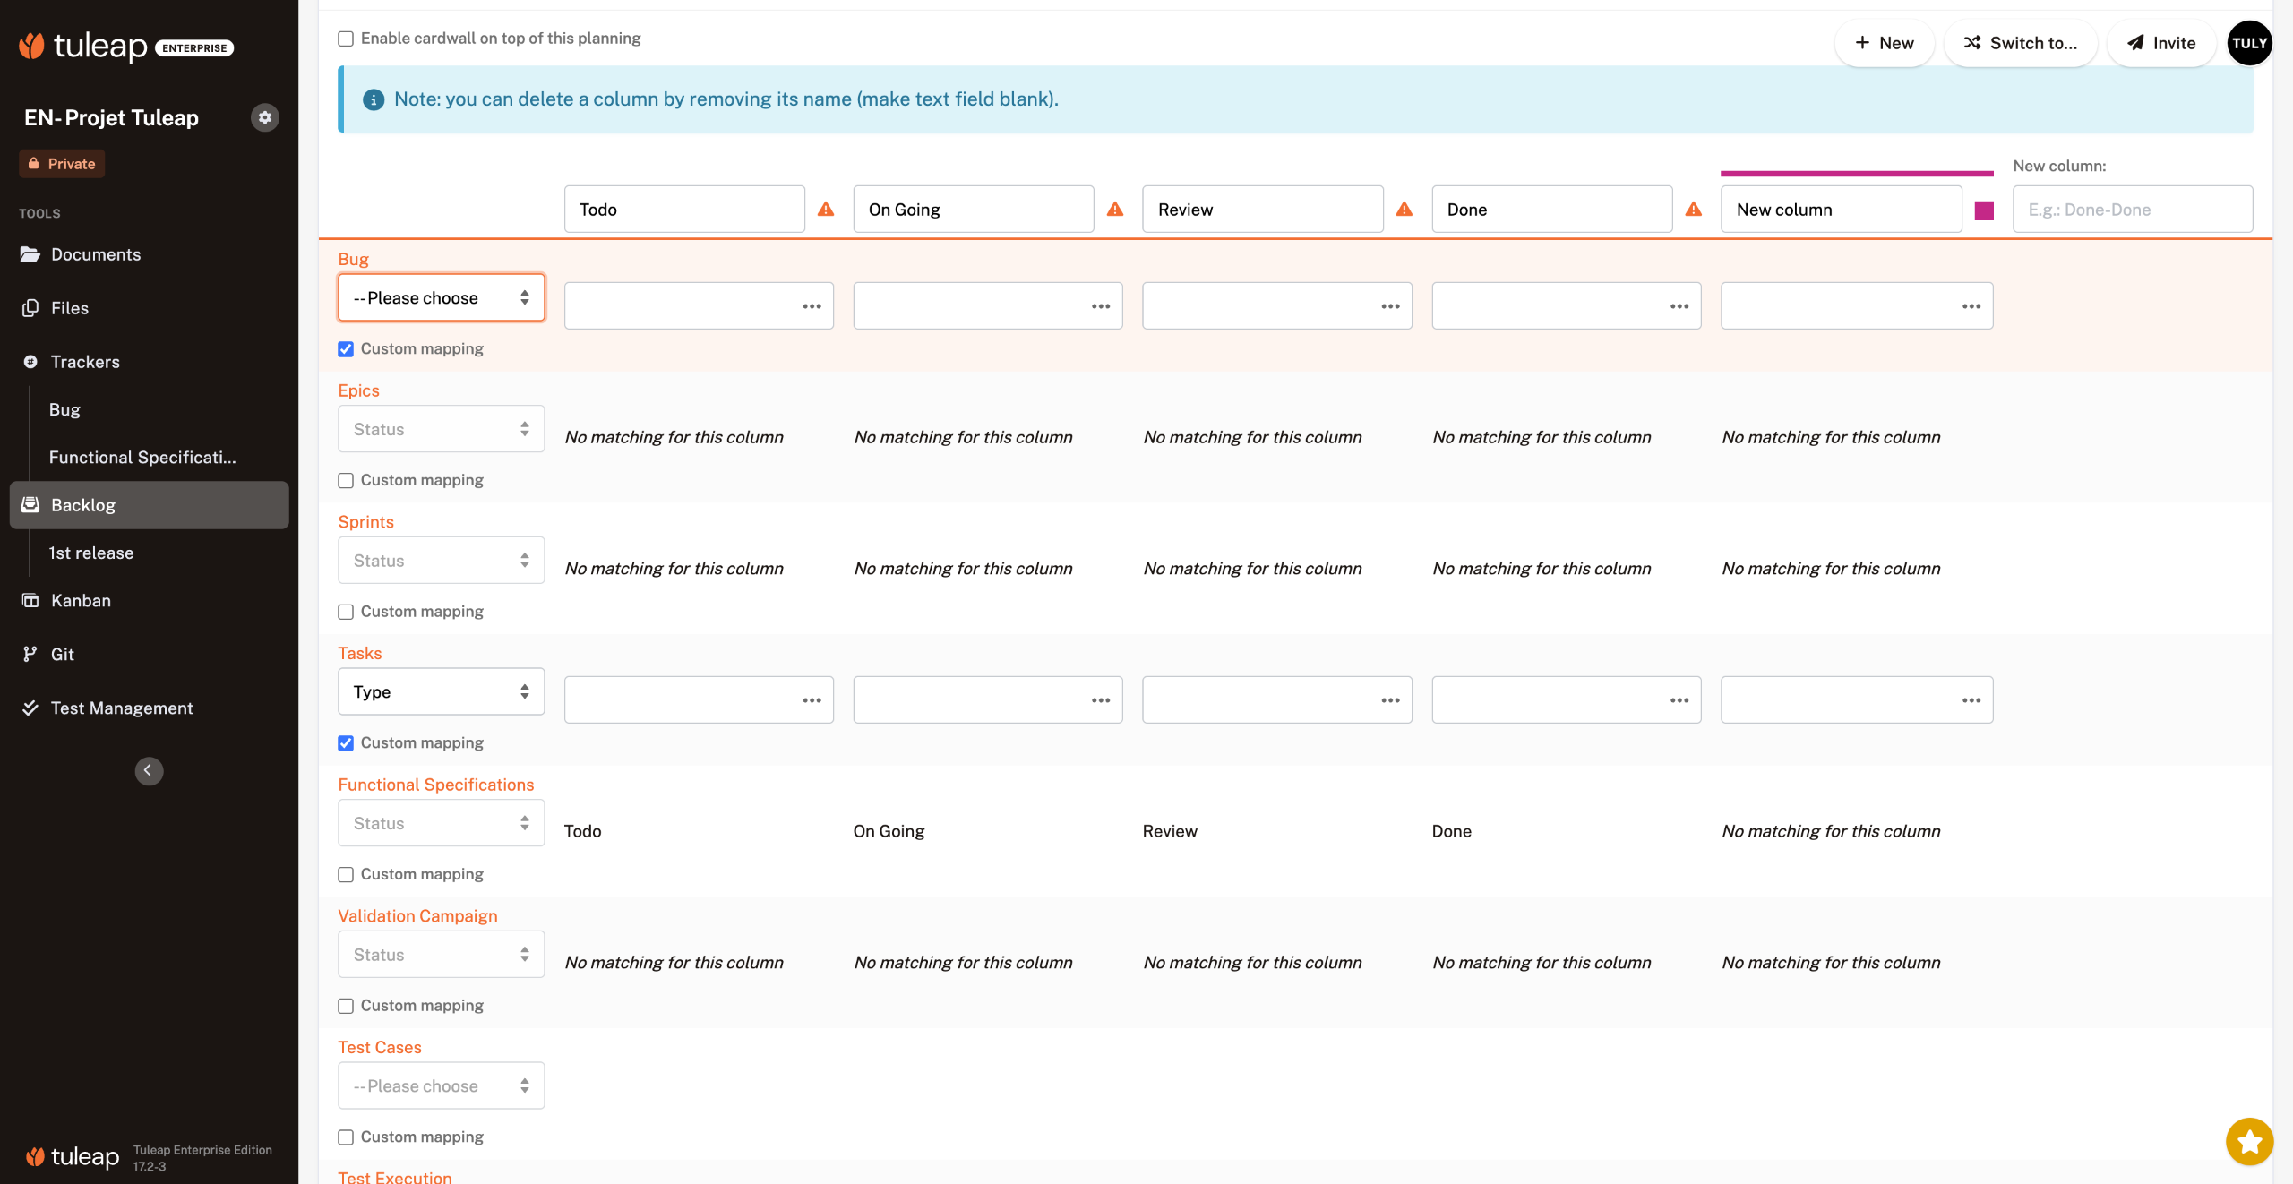Check Custom mapping for Epics tracker
Viewport: 2293px width, 1184px height.
346,481
